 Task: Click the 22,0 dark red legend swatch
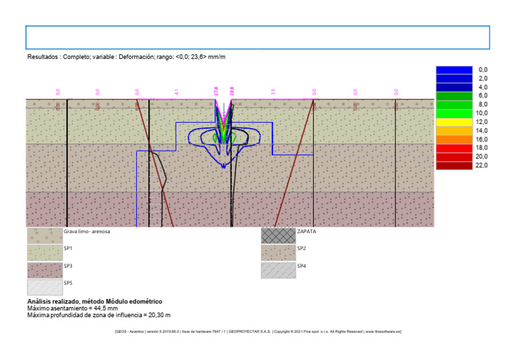pos(454,166)
